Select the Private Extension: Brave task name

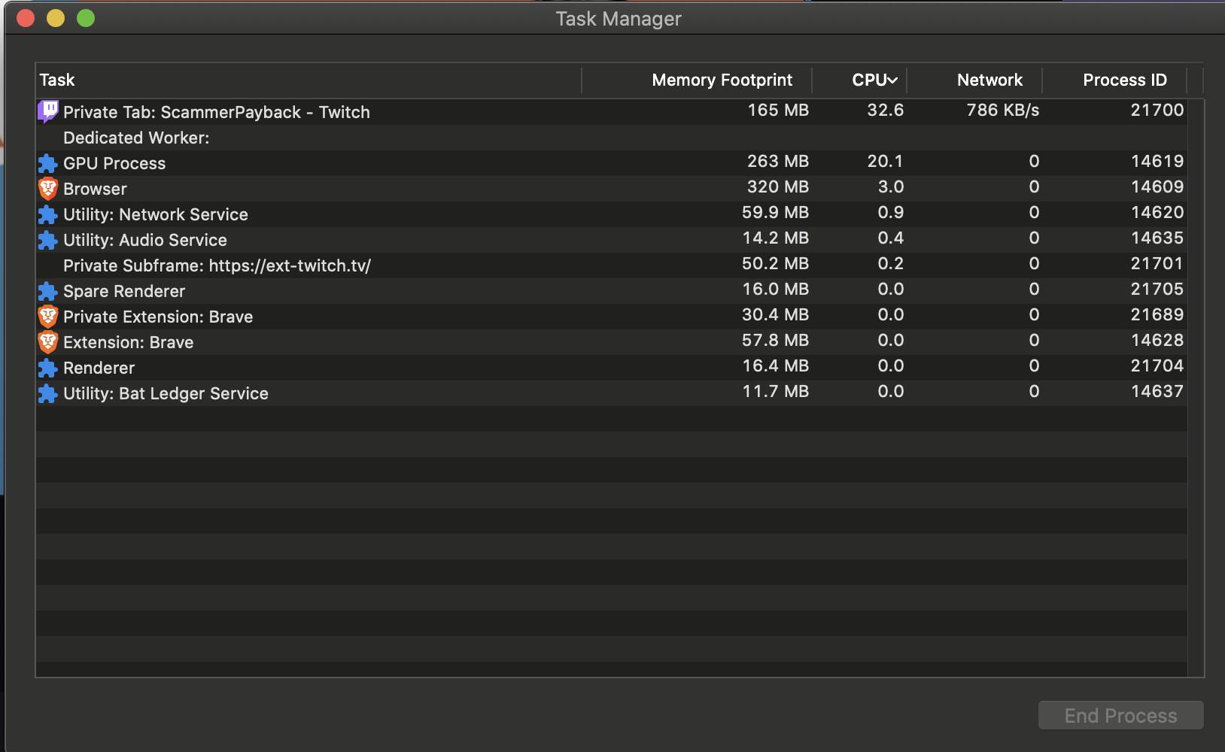click(x=158, y=317)
